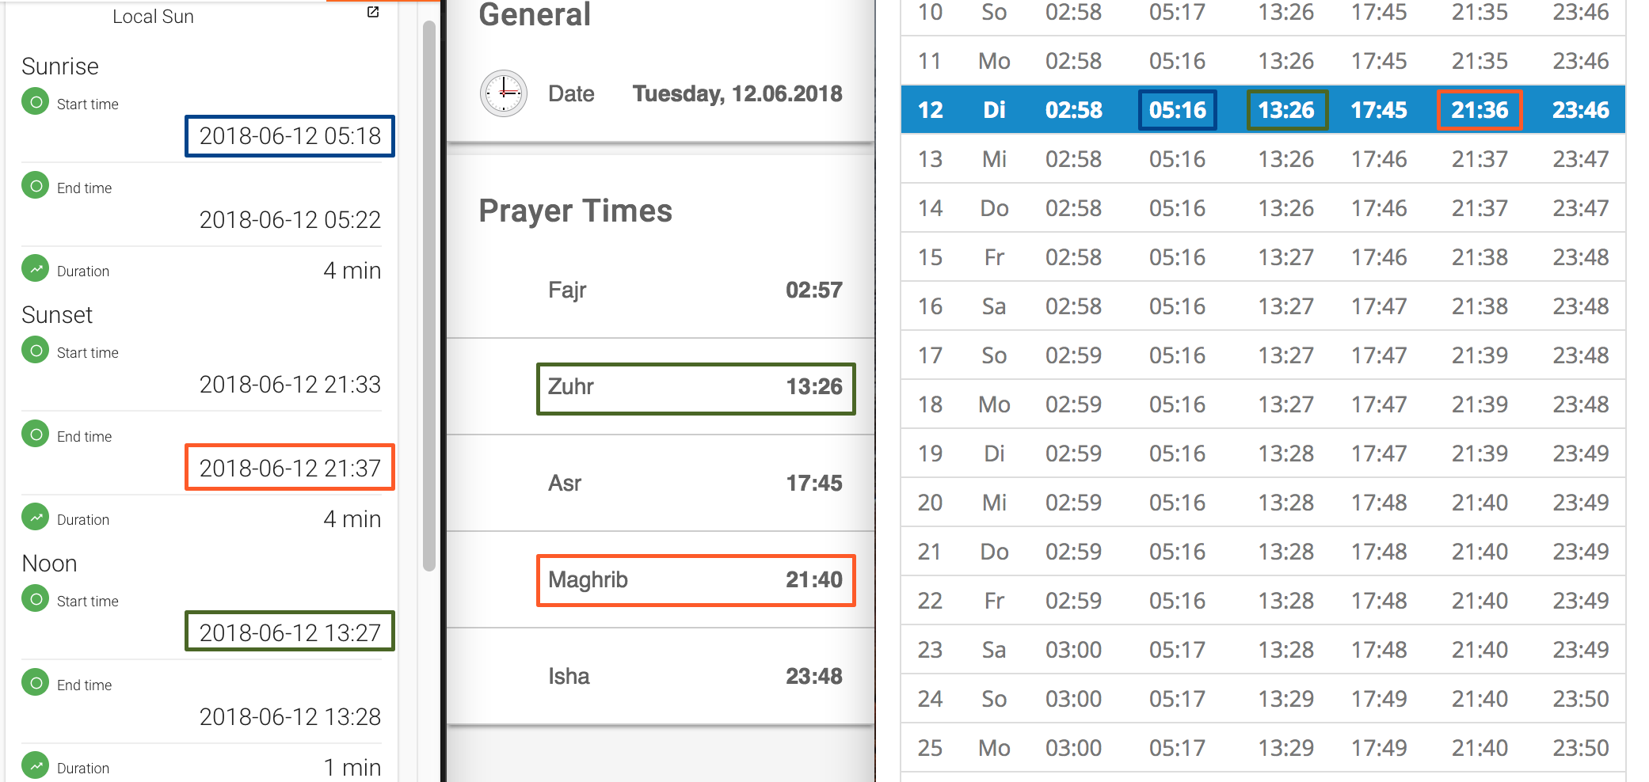Click the Noon End time green icon

click(x=35, y=684)
